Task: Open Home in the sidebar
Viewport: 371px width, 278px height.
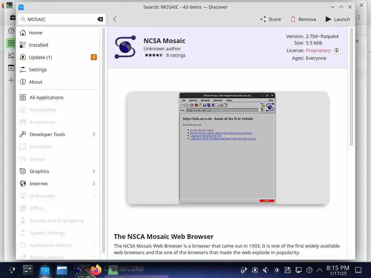Action: pos(58,33)
